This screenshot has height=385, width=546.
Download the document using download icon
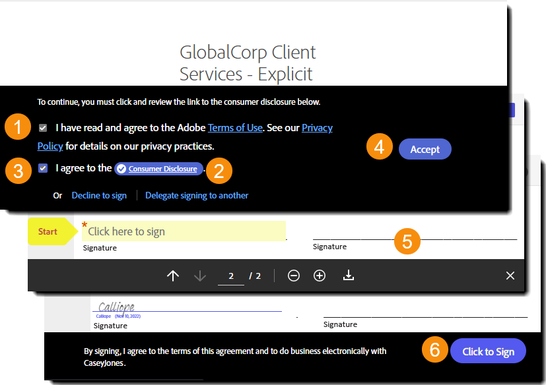point(349,276)
